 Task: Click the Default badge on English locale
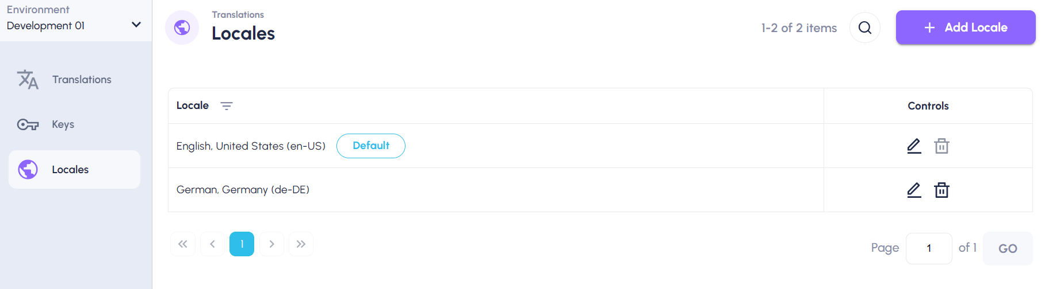click(x=371, y=146)
